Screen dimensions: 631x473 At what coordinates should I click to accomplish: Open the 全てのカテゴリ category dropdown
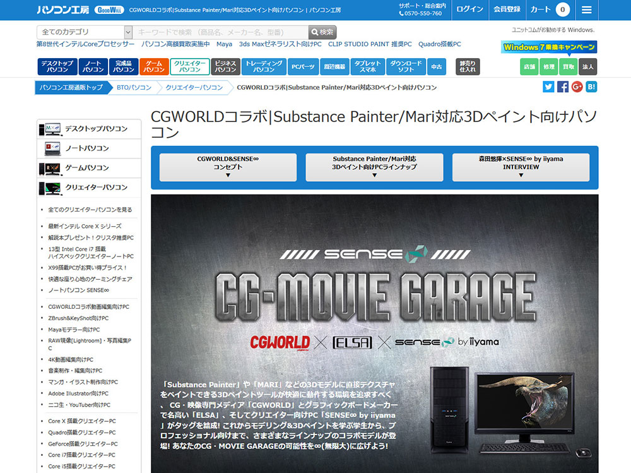click(x=85, y=32)
